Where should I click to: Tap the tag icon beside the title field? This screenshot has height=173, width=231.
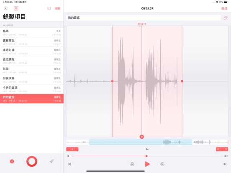click(x=225, y=18)
